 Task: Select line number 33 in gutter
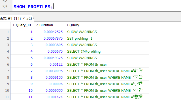5,7
